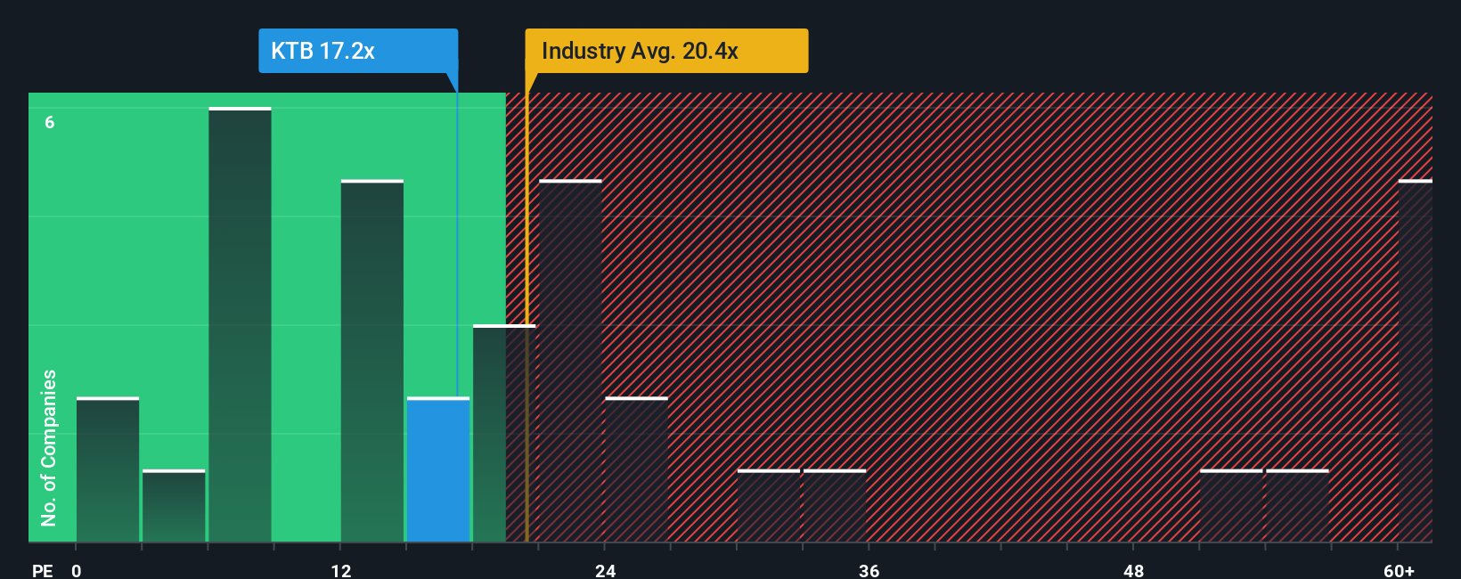Viewport: 1461px width, 579px height.
Task: Select the highlighted blue KTB histogram bar
Action: (438, 469)
